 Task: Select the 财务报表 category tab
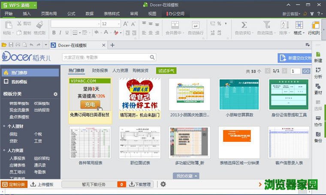[x=100, y=70]
